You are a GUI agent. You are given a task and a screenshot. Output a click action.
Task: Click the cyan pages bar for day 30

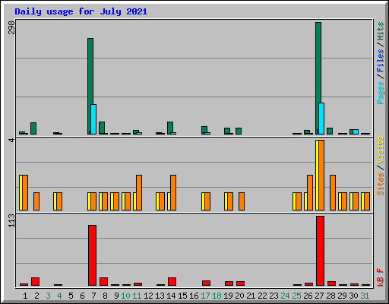pos(356,131)
